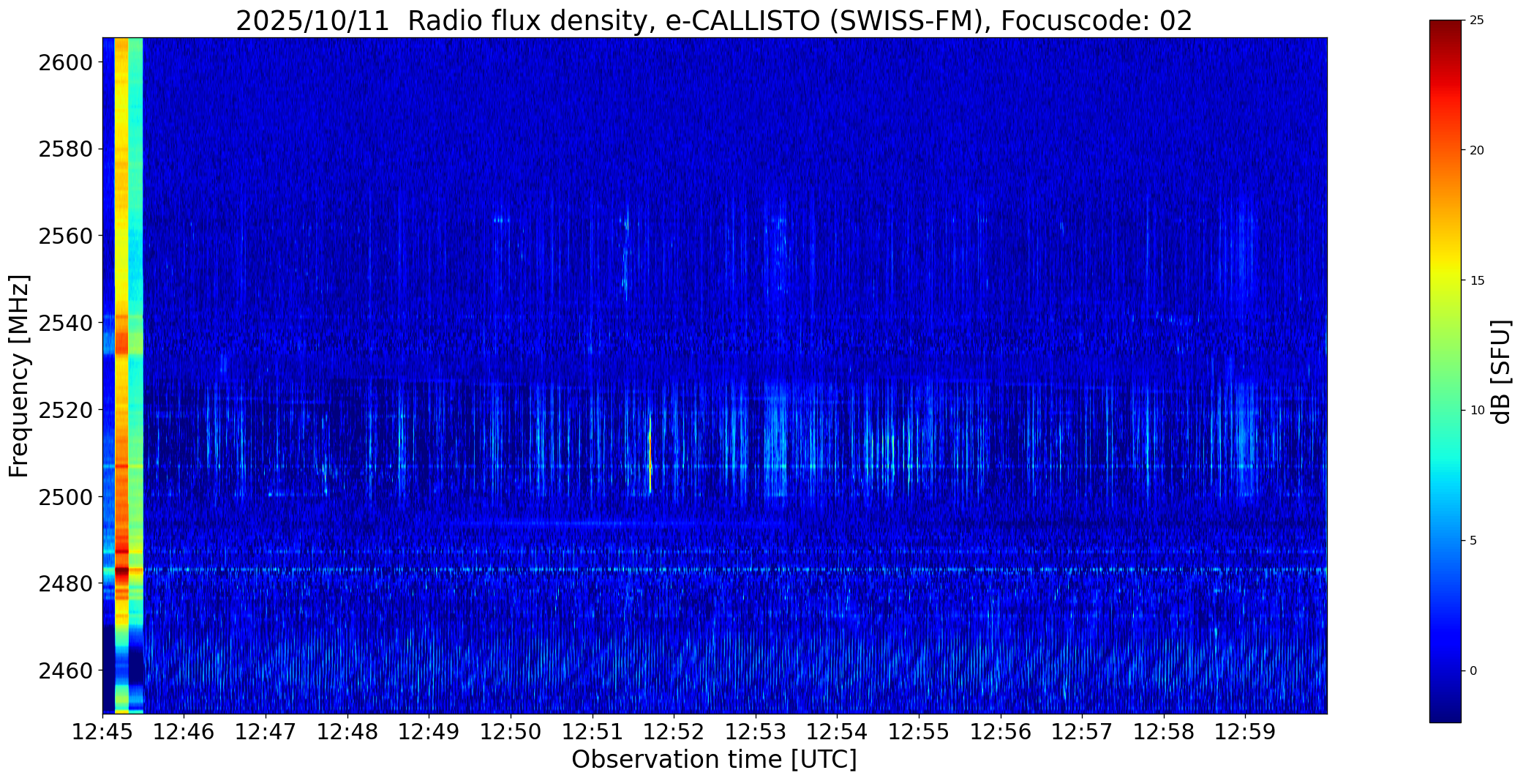
Task: Click the 12:55 time tick label
Action: [x=919, y=732]
